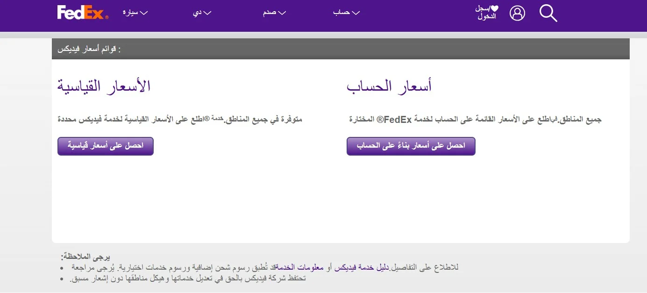
Task: Click the يرجى الملاحظة note label
Action: pyautogui.click(x=85, y=257)
